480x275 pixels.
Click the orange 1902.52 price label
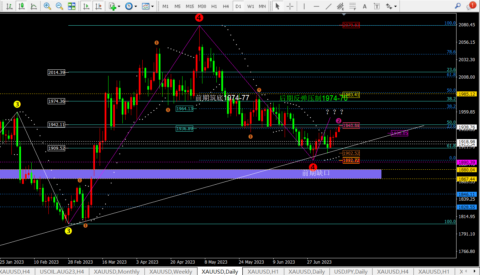pos(351,153)
